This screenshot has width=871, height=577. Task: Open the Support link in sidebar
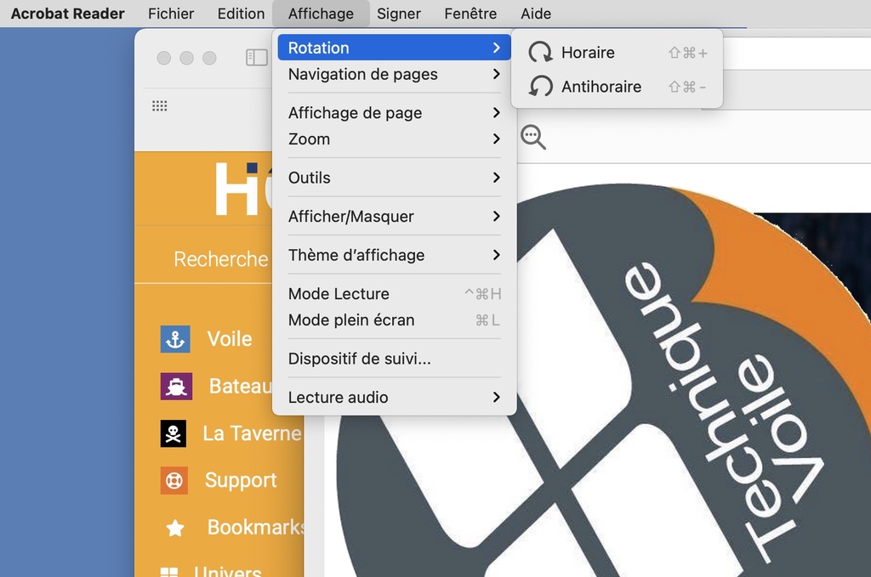click(241, 480)
